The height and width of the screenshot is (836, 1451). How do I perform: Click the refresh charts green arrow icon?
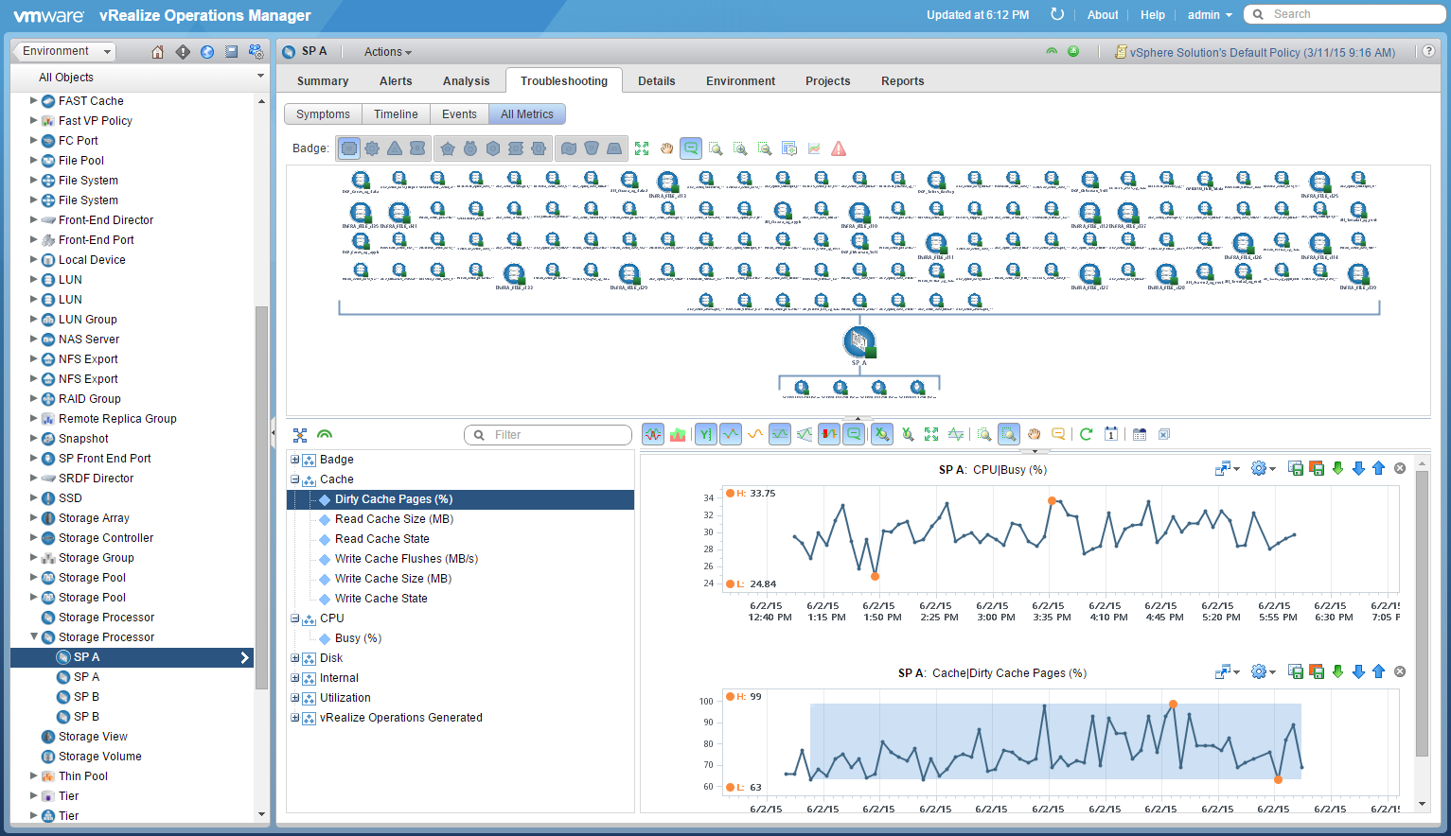click(1086, 434)
